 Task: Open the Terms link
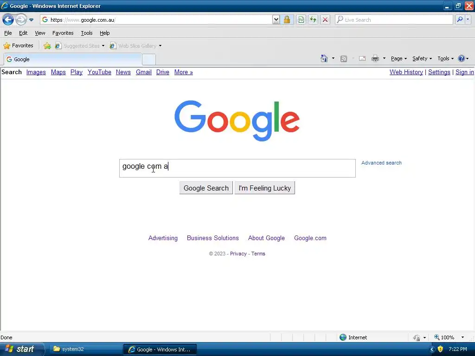click(x=258, y=254)
